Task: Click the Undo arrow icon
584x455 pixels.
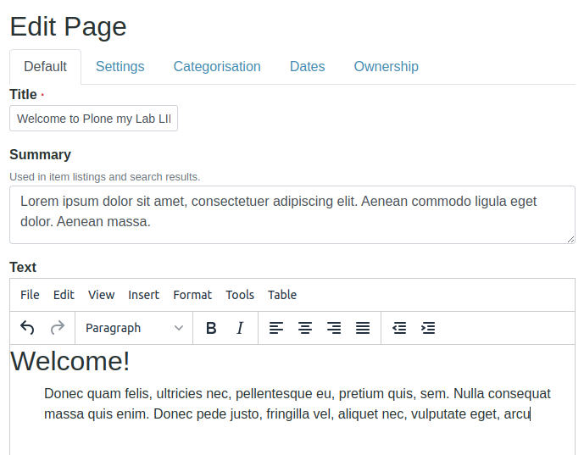Action: pyautogui.click(x=27, y=328)
